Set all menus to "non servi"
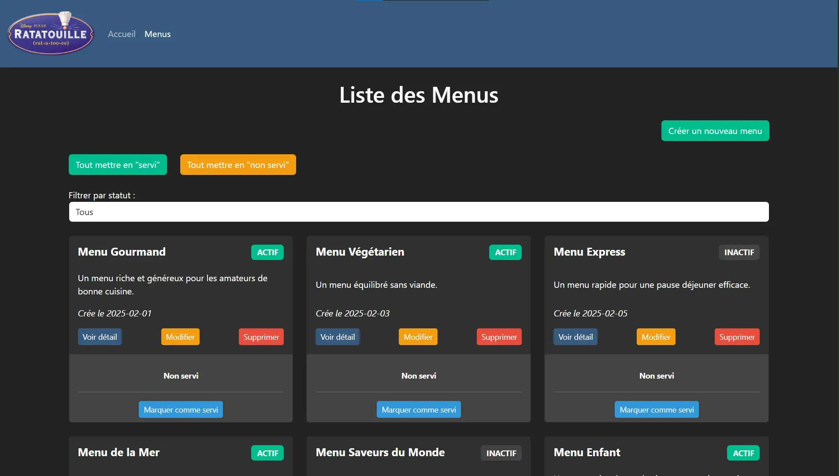The width and height of the screenshot is (839, 476). click(x=238, y=165)
